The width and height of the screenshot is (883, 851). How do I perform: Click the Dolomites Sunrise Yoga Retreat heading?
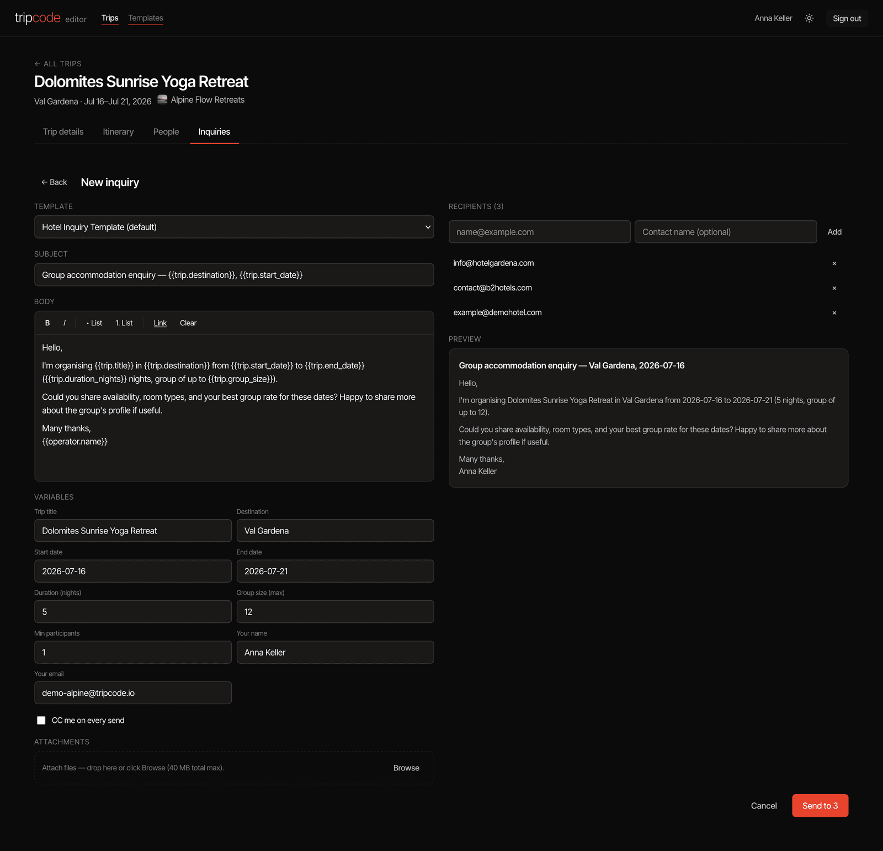[141, 82]
